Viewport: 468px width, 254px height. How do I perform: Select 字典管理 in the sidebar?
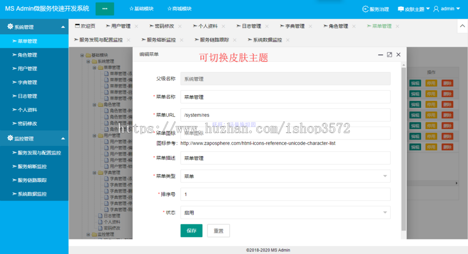[x=34, y=82]
